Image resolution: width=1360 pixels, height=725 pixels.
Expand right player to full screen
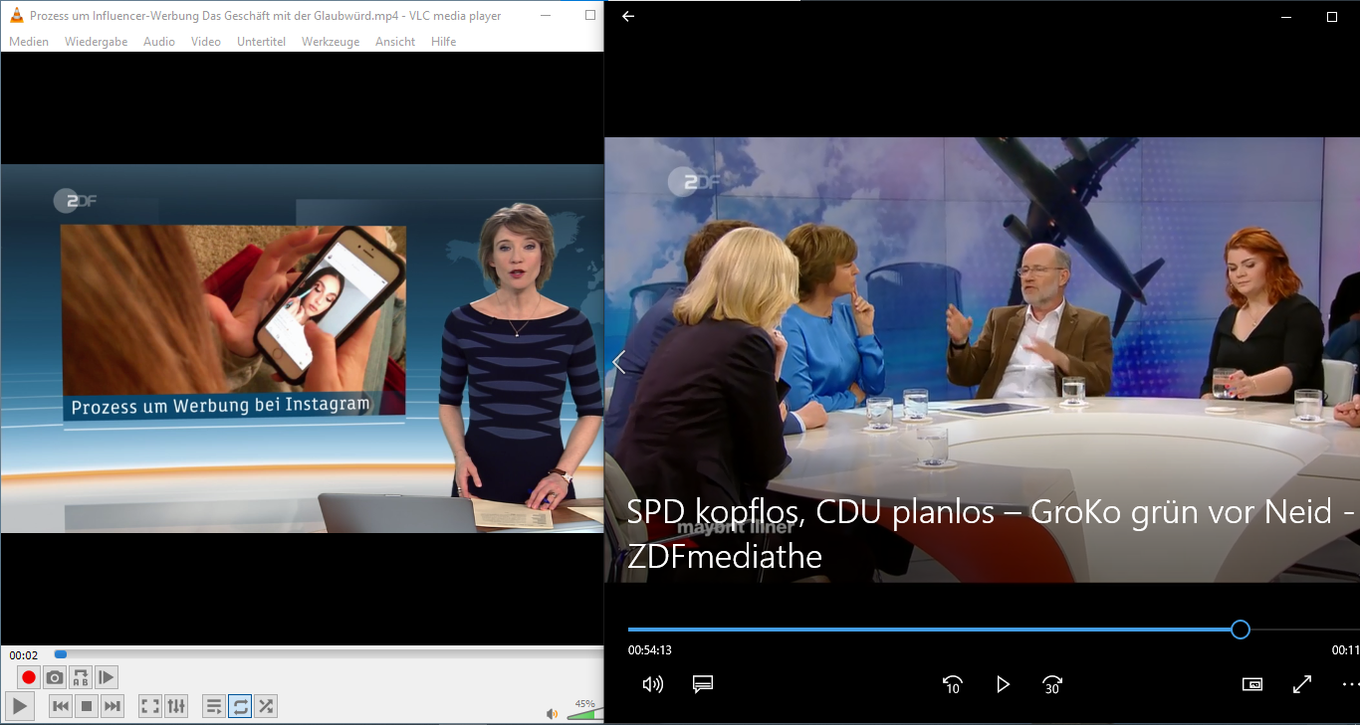click(1301, 684)
